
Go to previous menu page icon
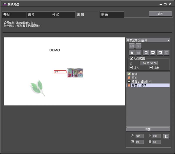tap(132, 46)
